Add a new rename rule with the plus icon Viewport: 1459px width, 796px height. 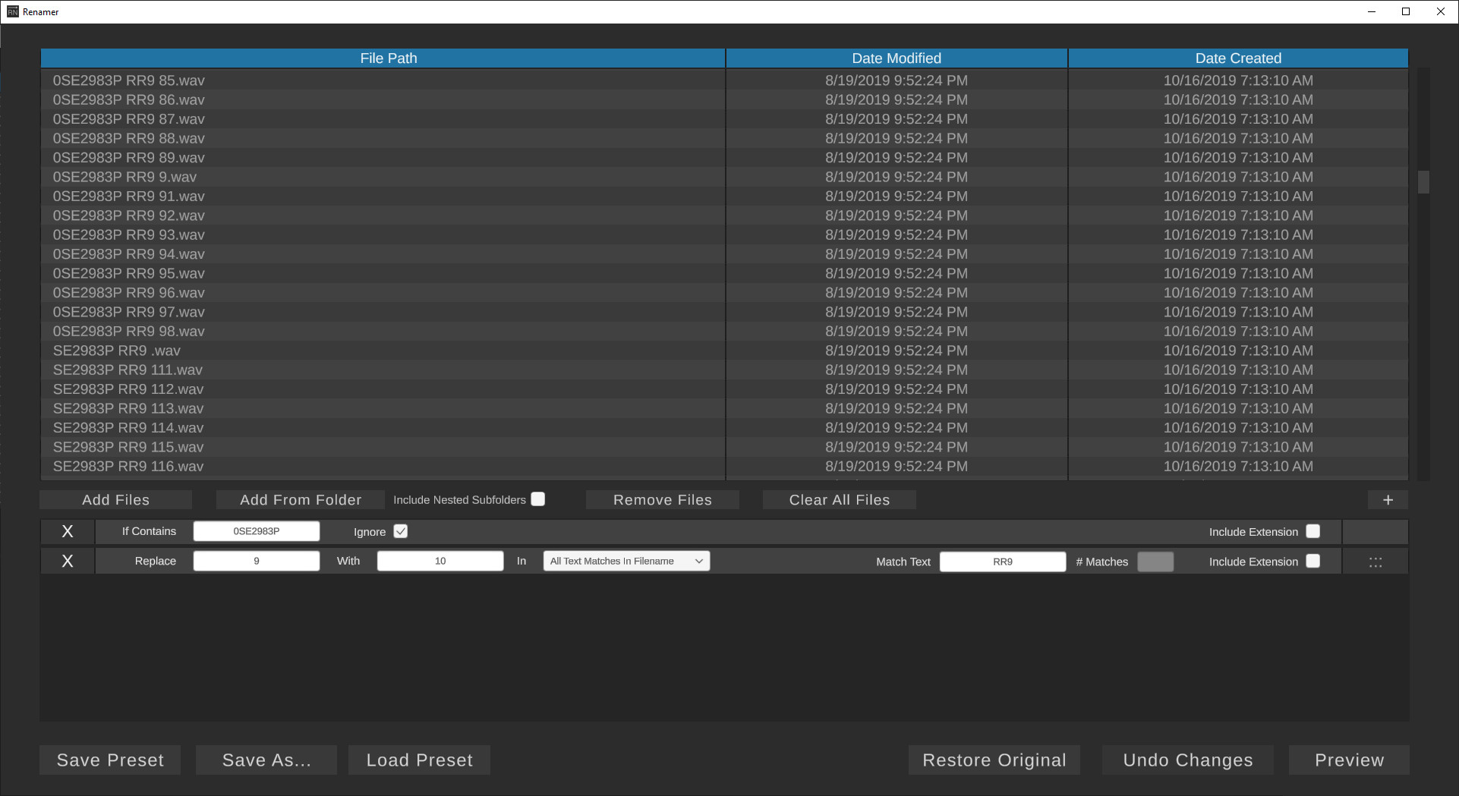1388,500
